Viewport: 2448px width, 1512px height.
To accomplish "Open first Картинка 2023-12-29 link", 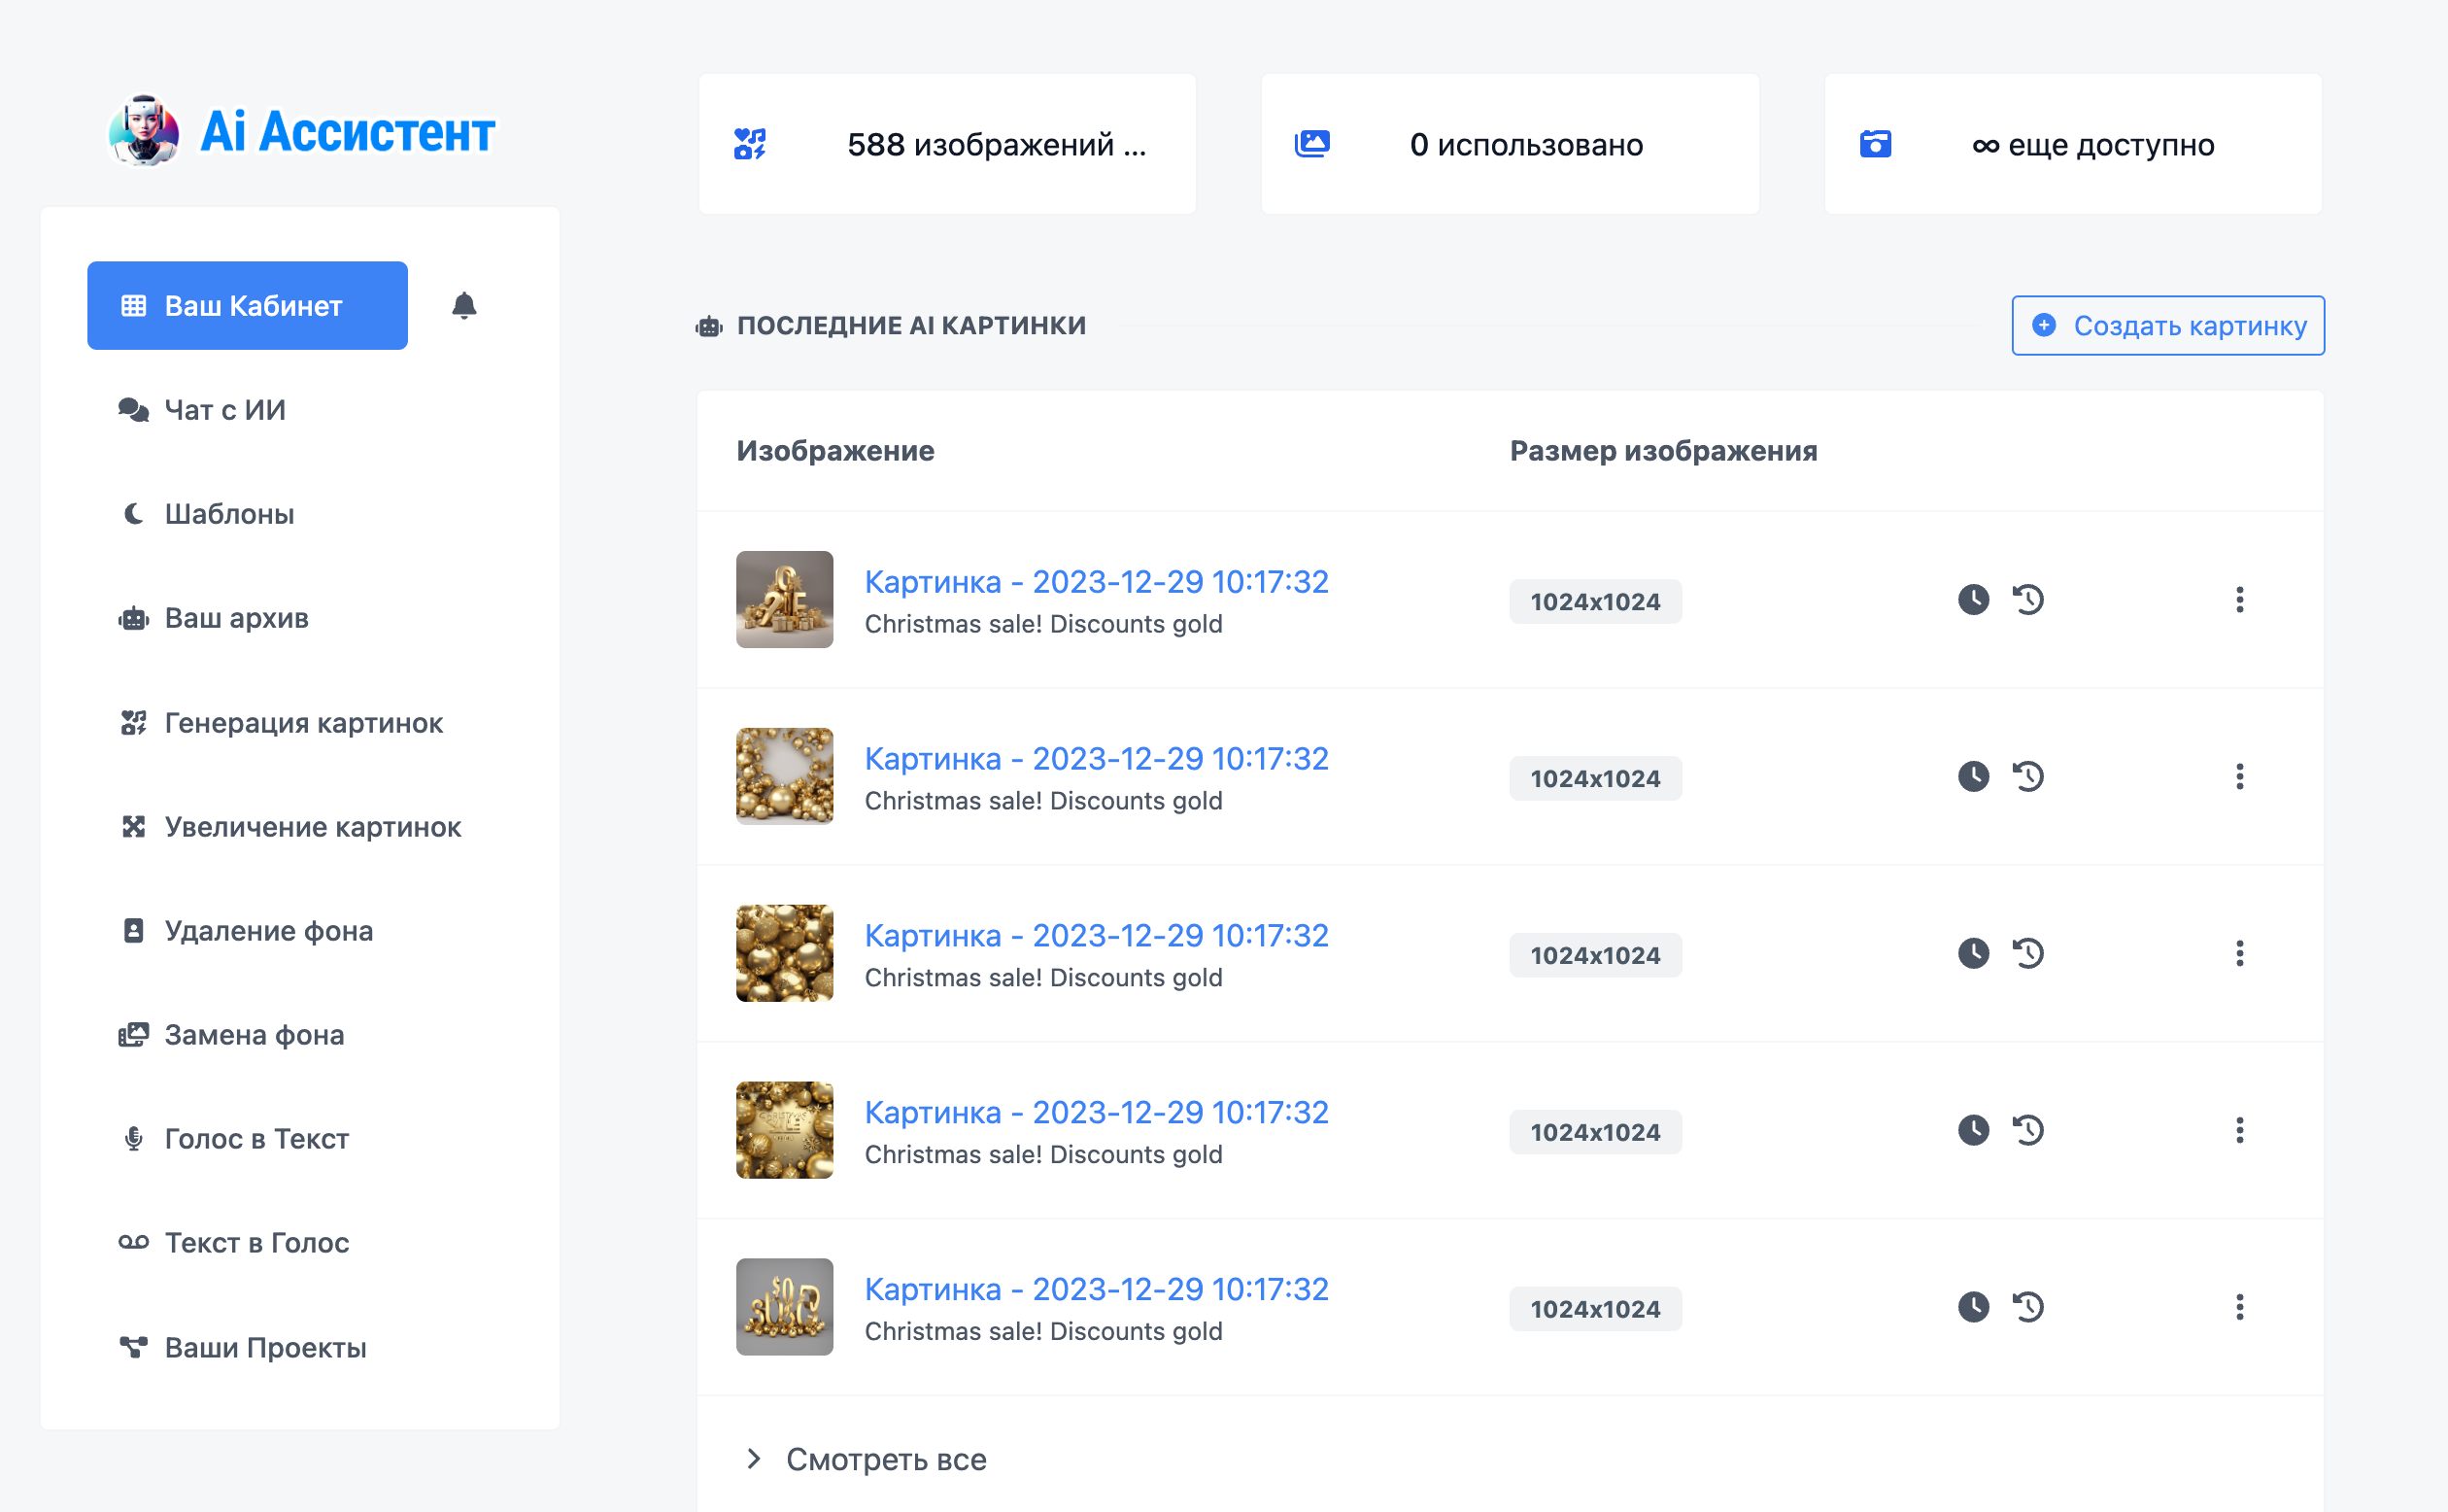I will [1096, 582].
